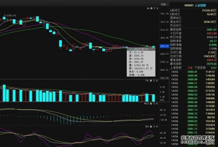Click the 68.41 MACD axis label
This screenshot has height=147, width=218.
(163, 110)
